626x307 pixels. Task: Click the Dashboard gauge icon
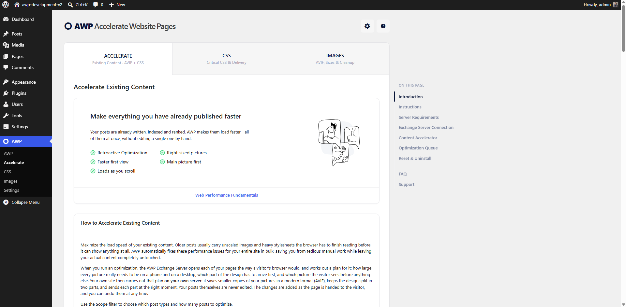[6, 19]
